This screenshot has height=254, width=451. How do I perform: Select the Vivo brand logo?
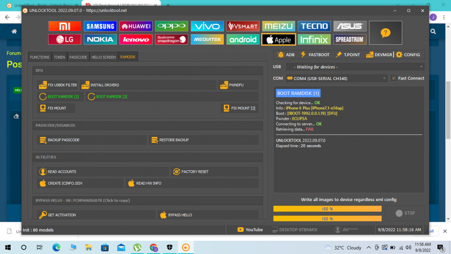tap(207, 26)
